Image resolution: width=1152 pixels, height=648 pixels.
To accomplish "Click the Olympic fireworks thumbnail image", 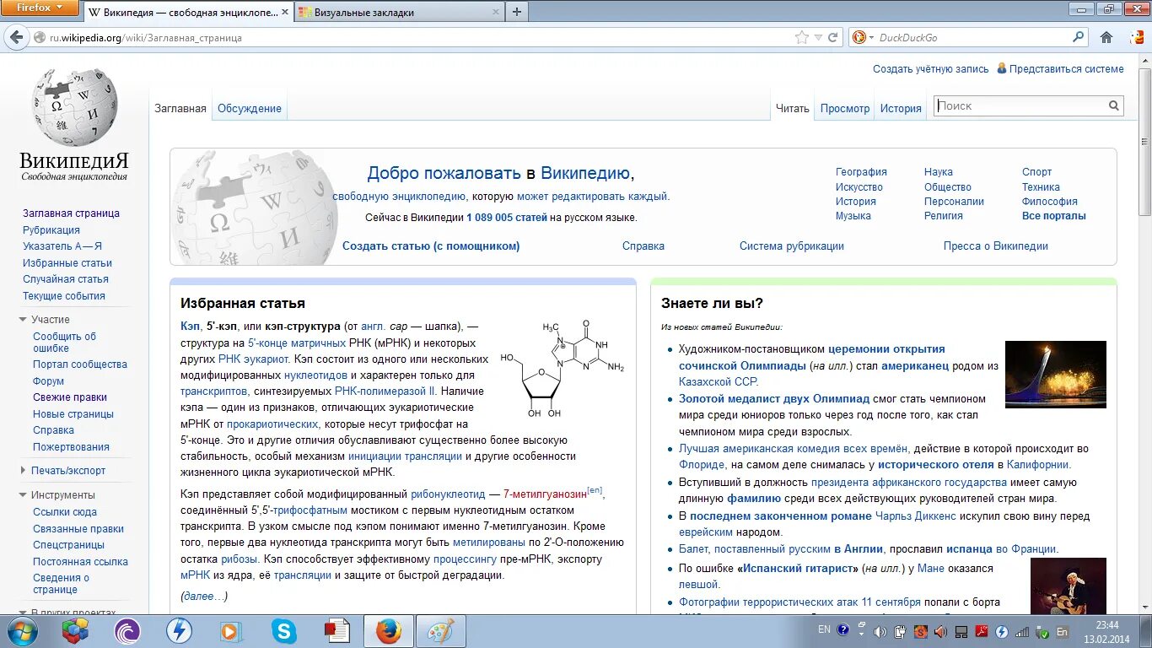I will 1056,375.
